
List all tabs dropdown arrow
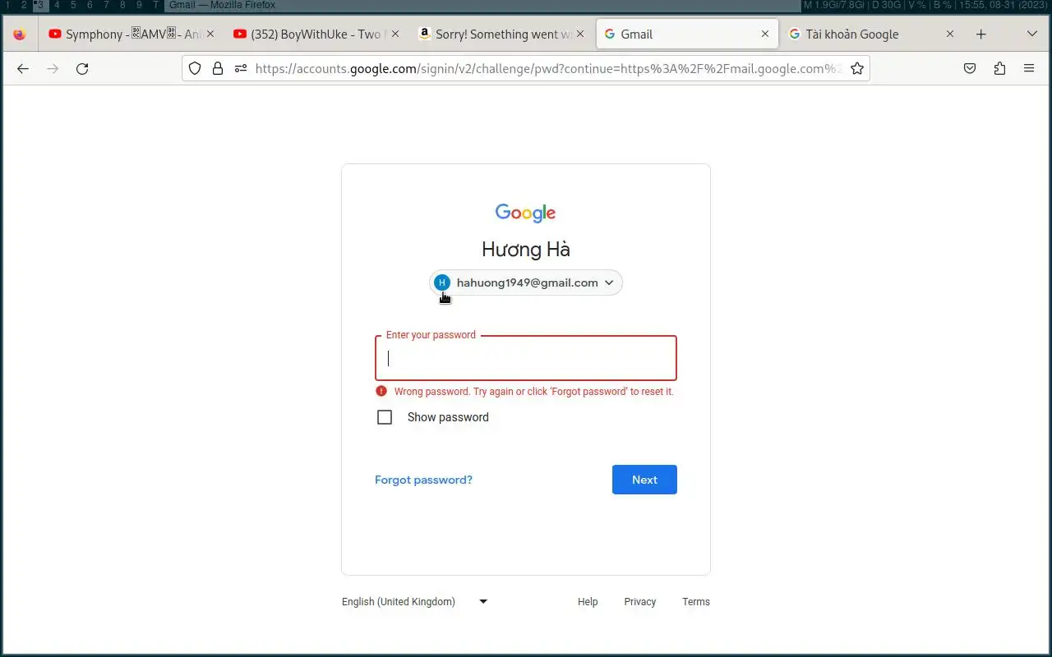coord(1032,34)
